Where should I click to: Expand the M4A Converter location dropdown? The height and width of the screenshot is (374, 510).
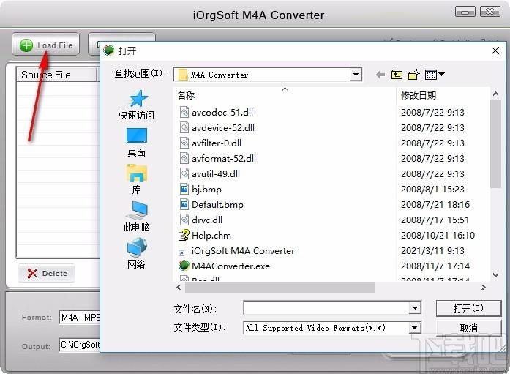(356, 75)
